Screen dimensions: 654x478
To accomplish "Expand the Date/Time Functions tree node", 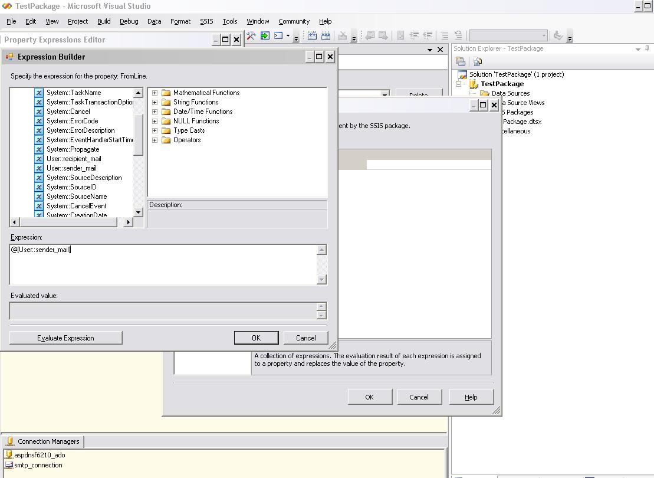I will [x=155, y=112].
